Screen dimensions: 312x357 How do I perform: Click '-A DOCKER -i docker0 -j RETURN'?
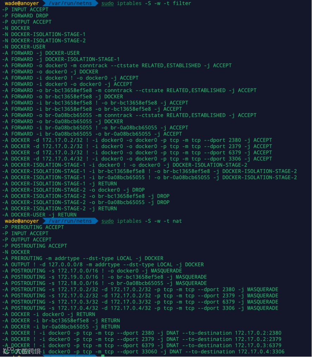point(49,314)
